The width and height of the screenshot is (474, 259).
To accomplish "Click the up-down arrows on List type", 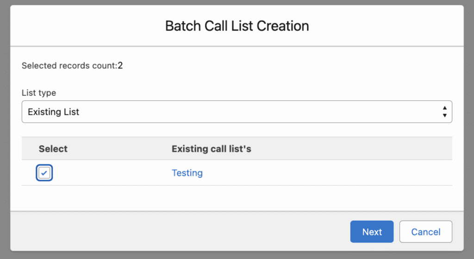I will click(444, 112).
